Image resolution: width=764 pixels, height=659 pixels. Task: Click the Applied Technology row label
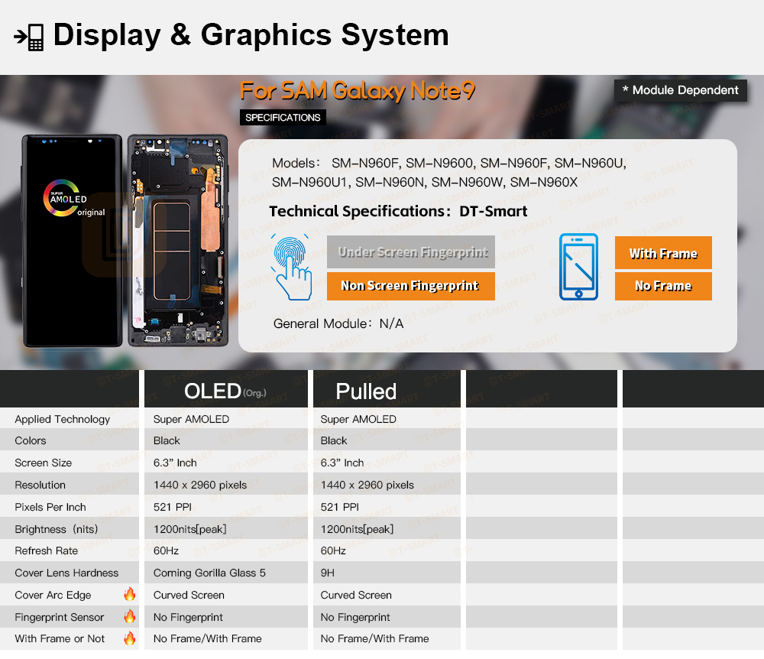[x=63, y=419]
